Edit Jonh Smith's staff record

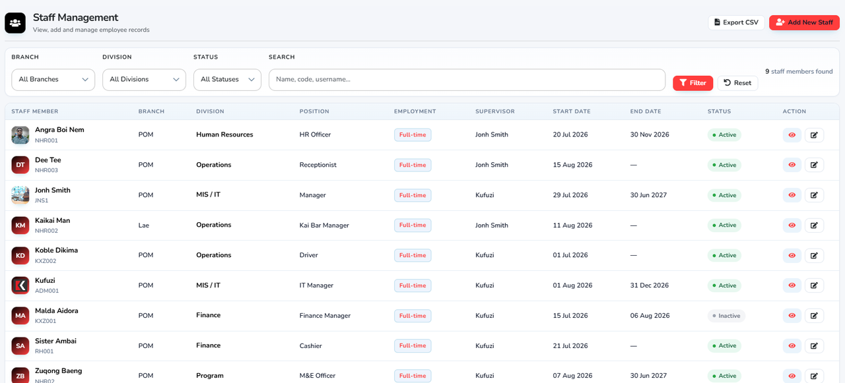click(x=814, y=195)
